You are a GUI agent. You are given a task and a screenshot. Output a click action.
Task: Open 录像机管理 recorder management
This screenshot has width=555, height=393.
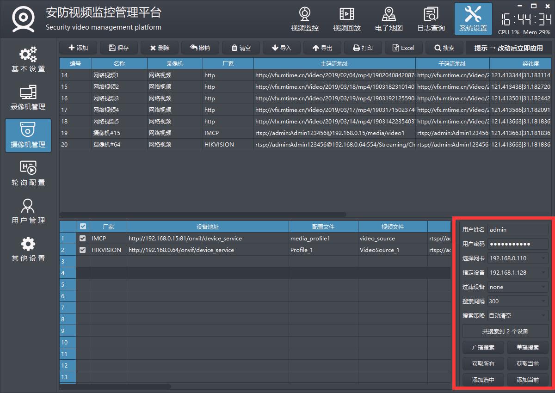28,98
